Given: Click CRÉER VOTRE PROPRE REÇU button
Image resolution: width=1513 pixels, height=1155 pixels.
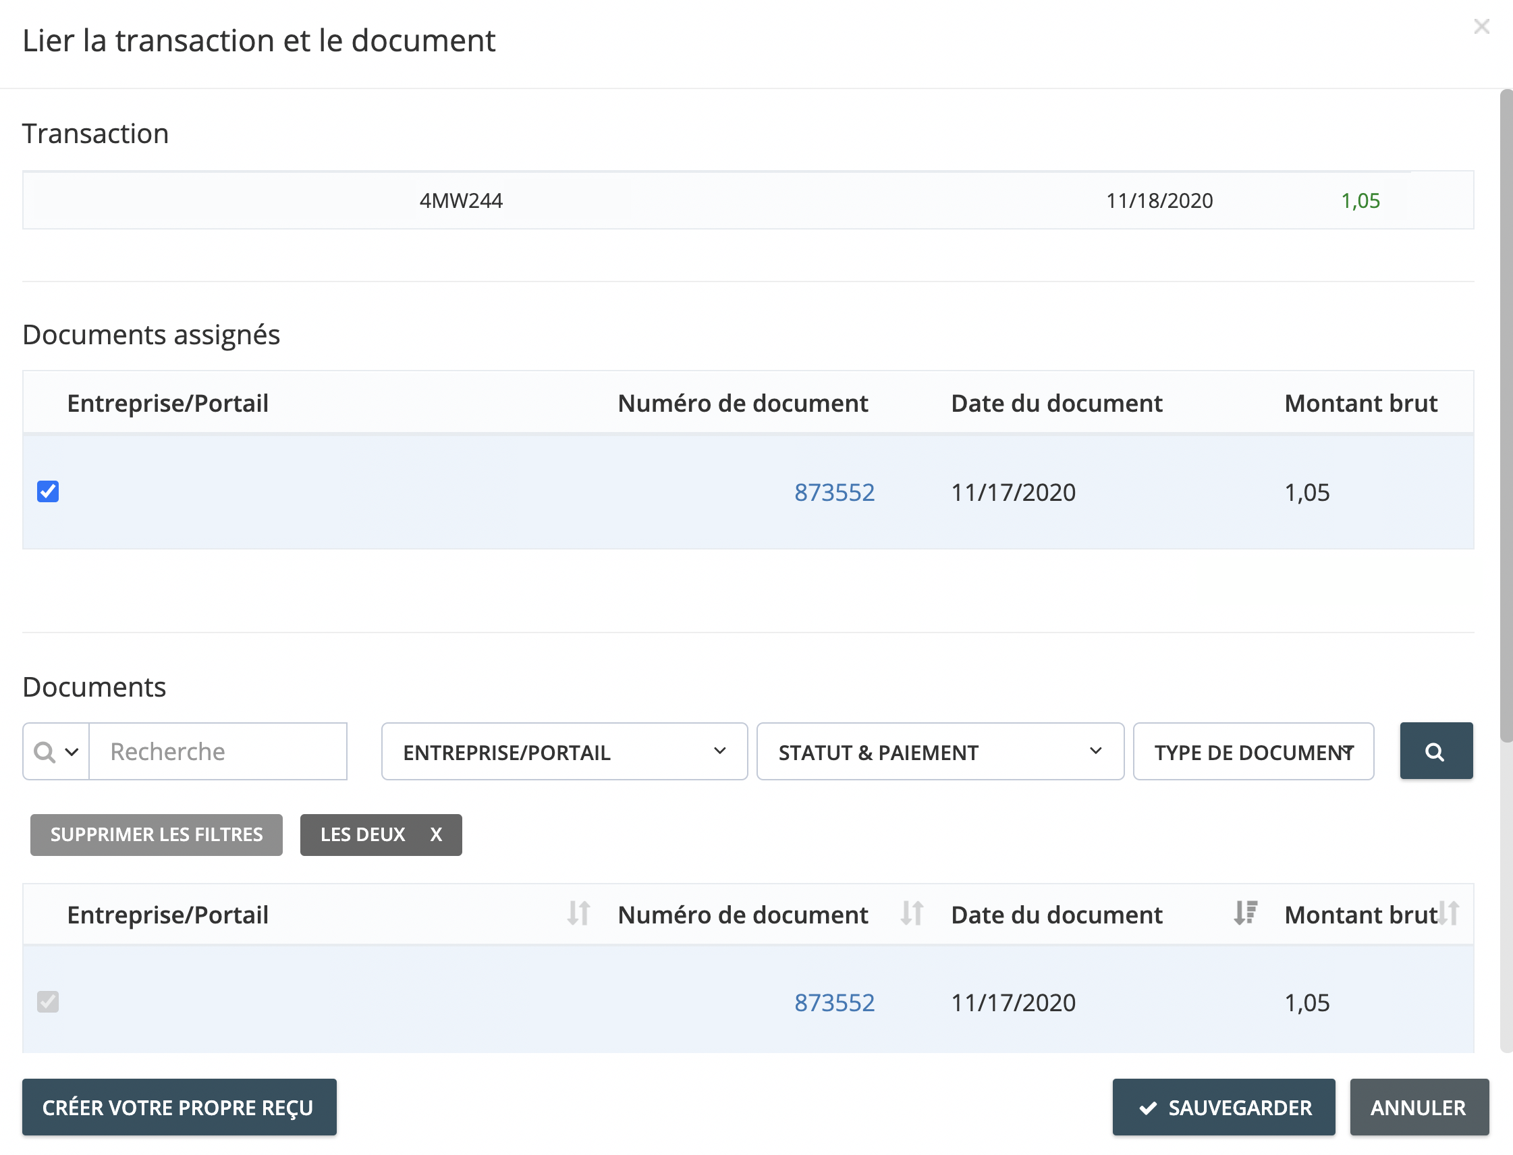Looking at the screenshot, I should pos(180,1107).
